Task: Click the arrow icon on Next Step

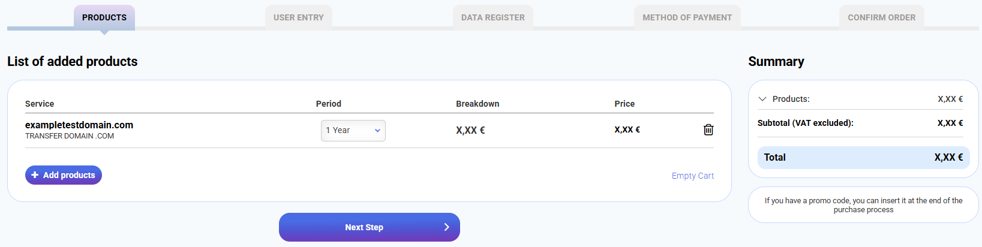Action: click(446, 227)
